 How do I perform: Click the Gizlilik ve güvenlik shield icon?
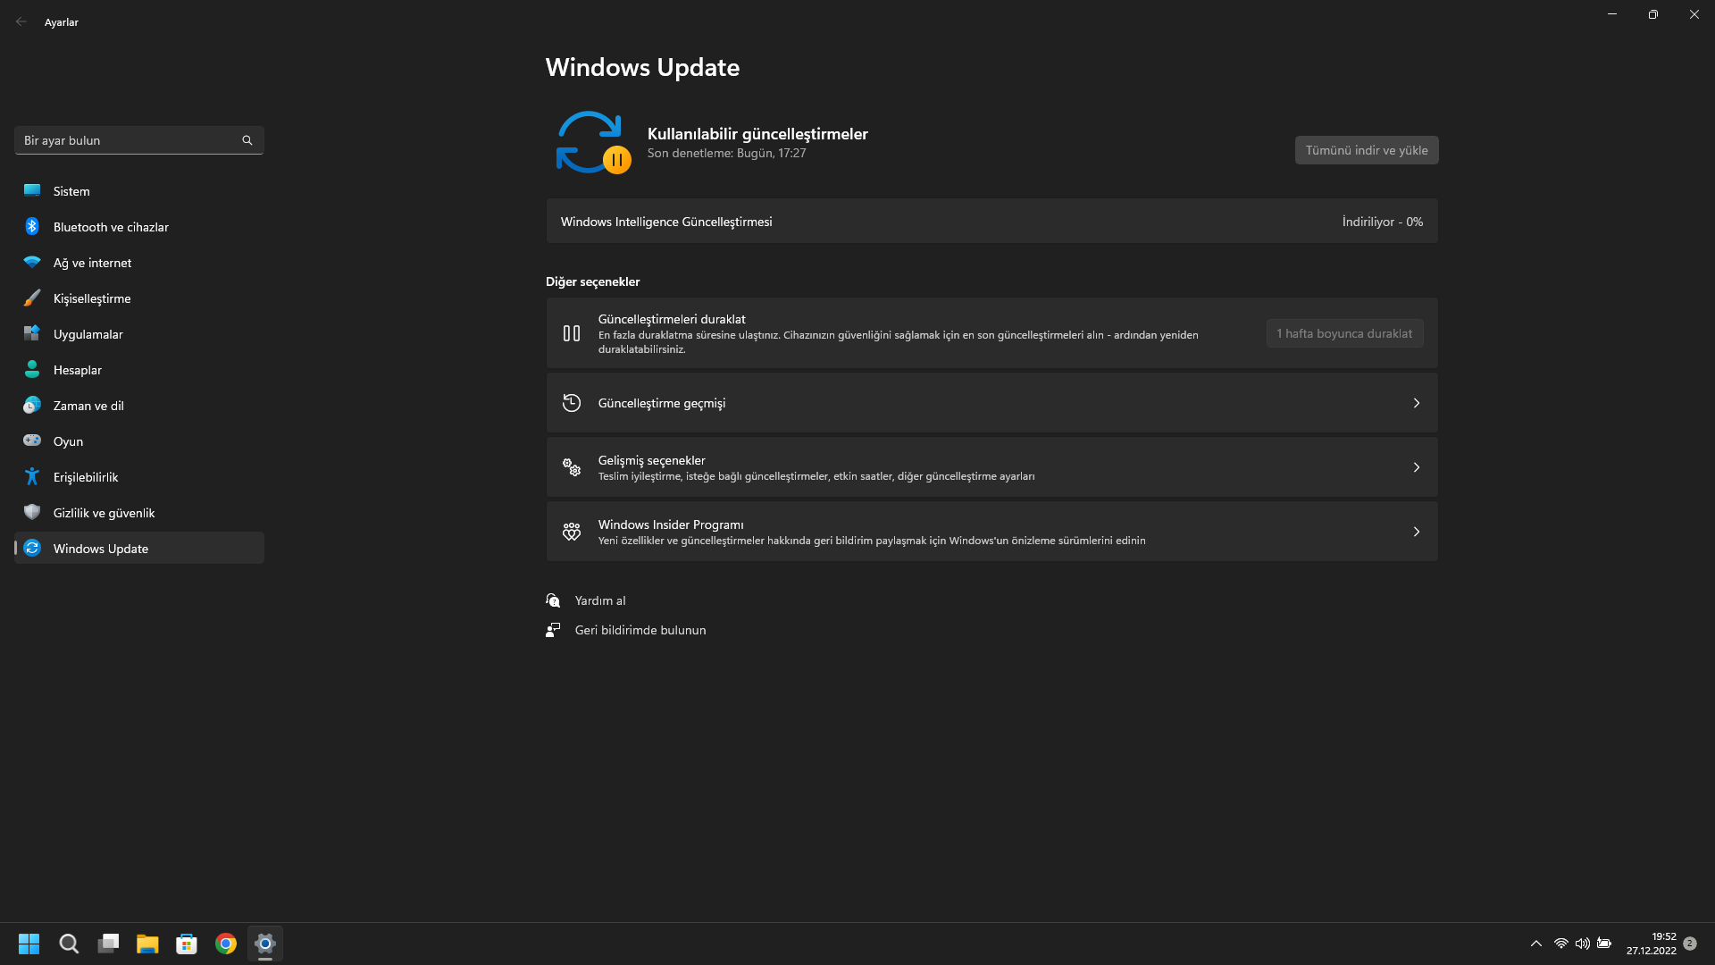32,513
